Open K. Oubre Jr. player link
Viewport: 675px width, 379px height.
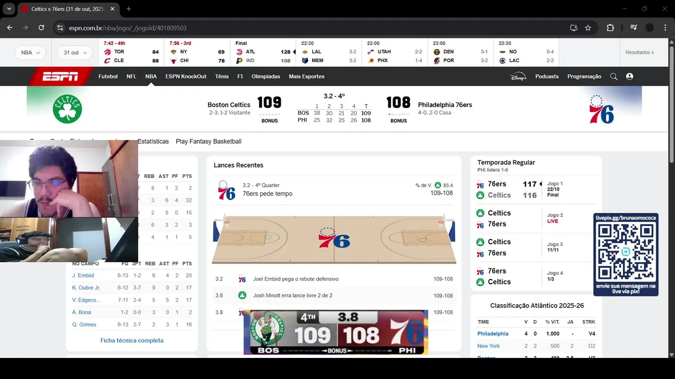[86, 288]
